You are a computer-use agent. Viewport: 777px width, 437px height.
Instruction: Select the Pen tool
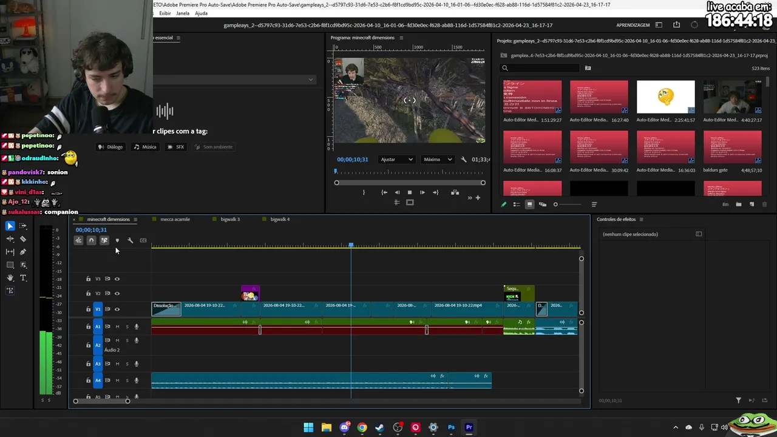pyautogui.click(x=23, y=252)
